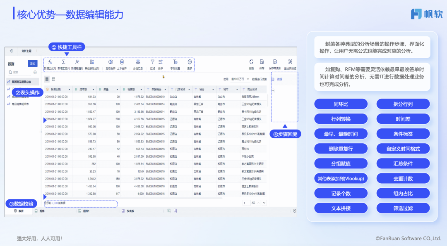Choose the 左右合并 merge icon
Viewport: 447px width, 246px height.
coord(111,62)
